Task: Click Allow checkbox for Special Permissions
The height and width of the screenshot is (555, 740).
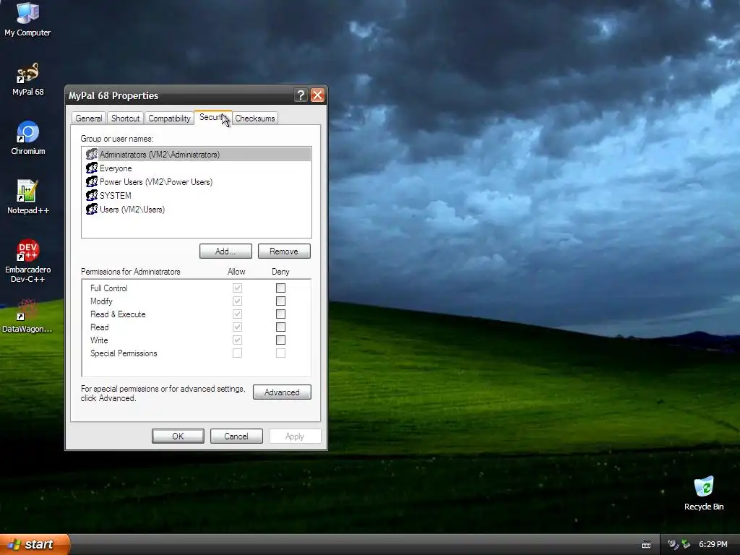Action: click(237, 353)
